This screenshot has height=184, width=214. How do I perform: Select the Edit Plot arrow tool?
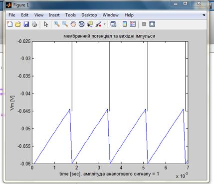46,24
